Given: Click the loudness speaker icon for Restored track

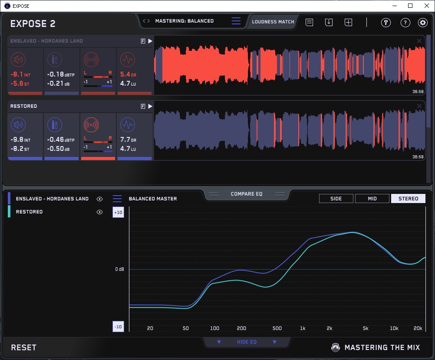Looking at the screenshot, I should (x=18, y=125).
